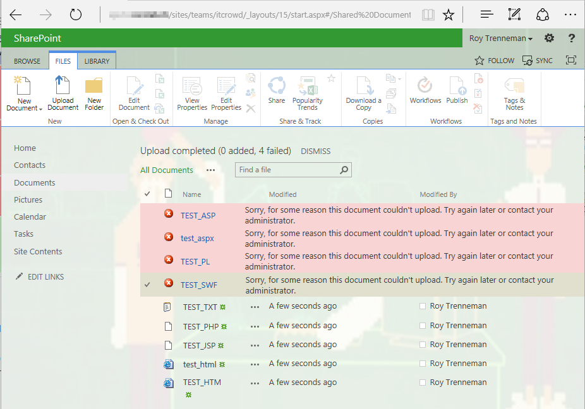Screen dimensions: 585x409
Task: Click the SharePoint brand title
Action: 37,38
